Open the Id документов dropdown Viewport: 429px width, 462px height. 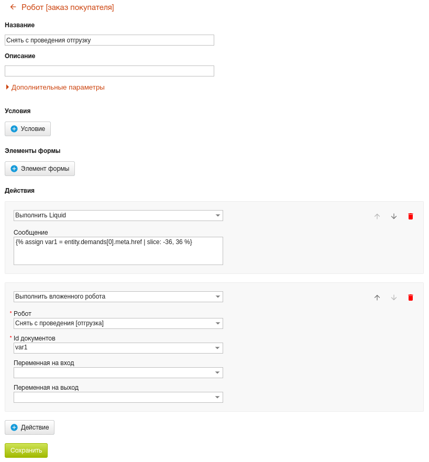pos(118,348)
